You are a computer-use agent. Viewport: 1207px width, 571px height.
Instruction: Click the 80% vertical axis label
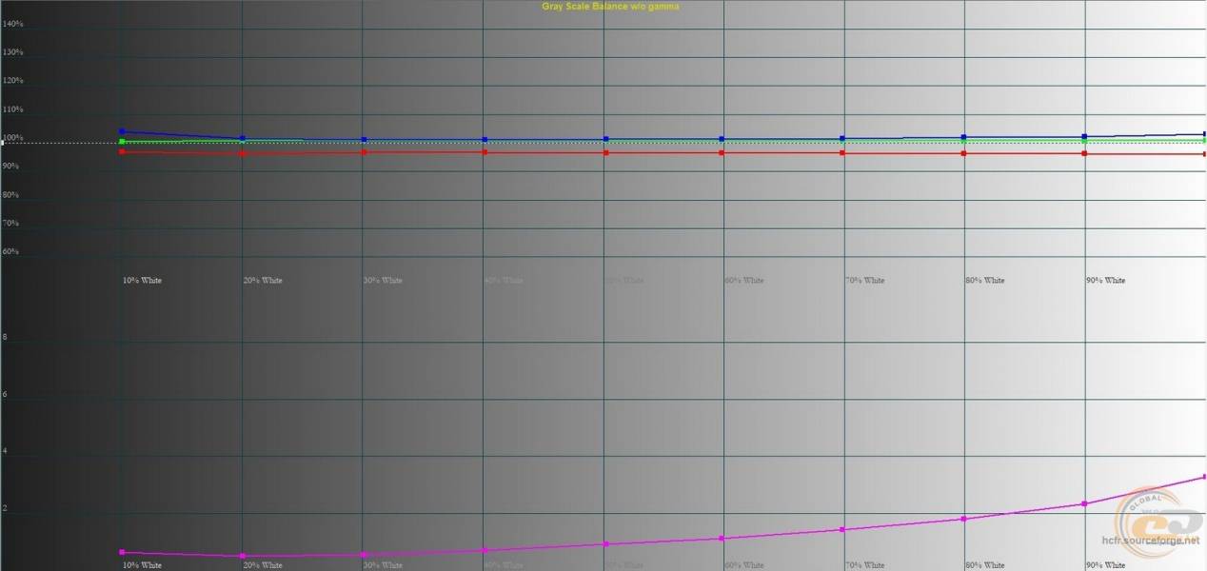(x=11, y=195)
